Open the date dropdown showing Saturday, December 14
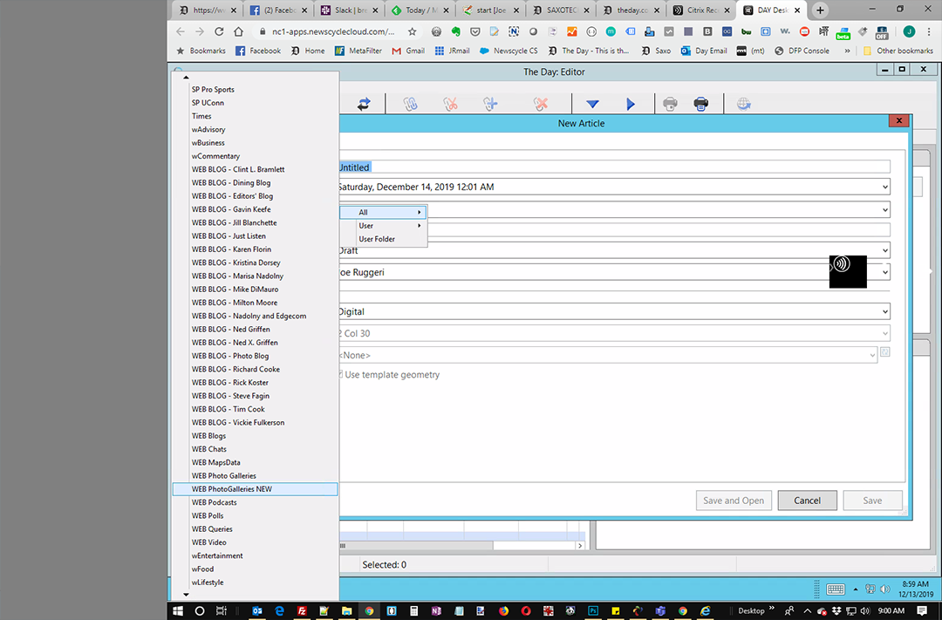Viewport: 942px width, 620px height. 885,187
